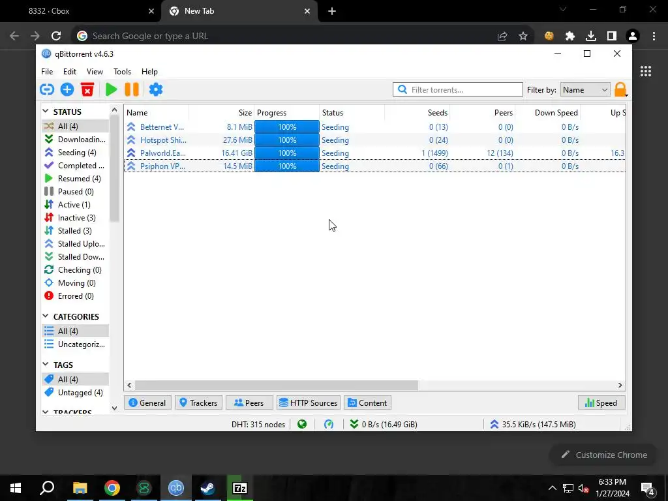Click the Palworld 100% progress bar
Screen dimensions: 668x501
(287, 153)
